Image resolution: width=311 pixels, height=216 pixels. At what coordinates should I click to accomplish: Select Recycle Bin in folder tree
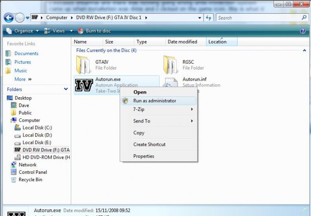[30, 180]
